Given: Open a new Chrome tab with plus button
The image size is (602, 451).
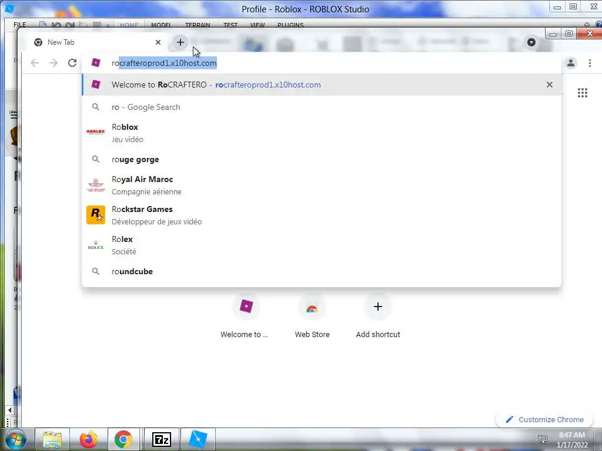Looking at the screenshot, I should click(180, 42).
